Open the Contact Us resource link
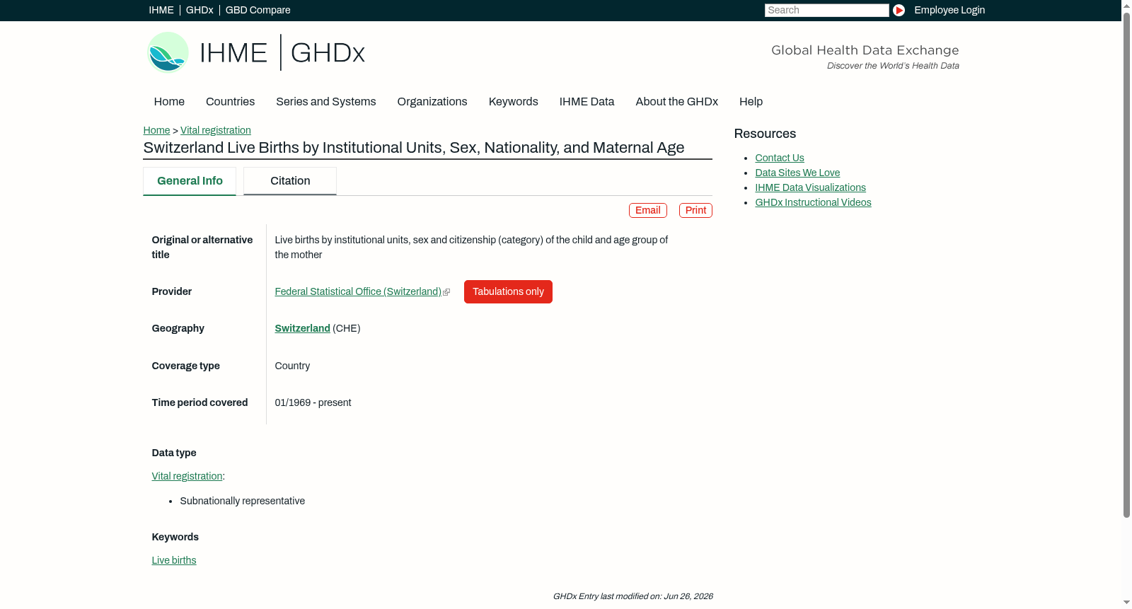The height and width of the screenshot is (609, 1132). [x=780, y=158]
